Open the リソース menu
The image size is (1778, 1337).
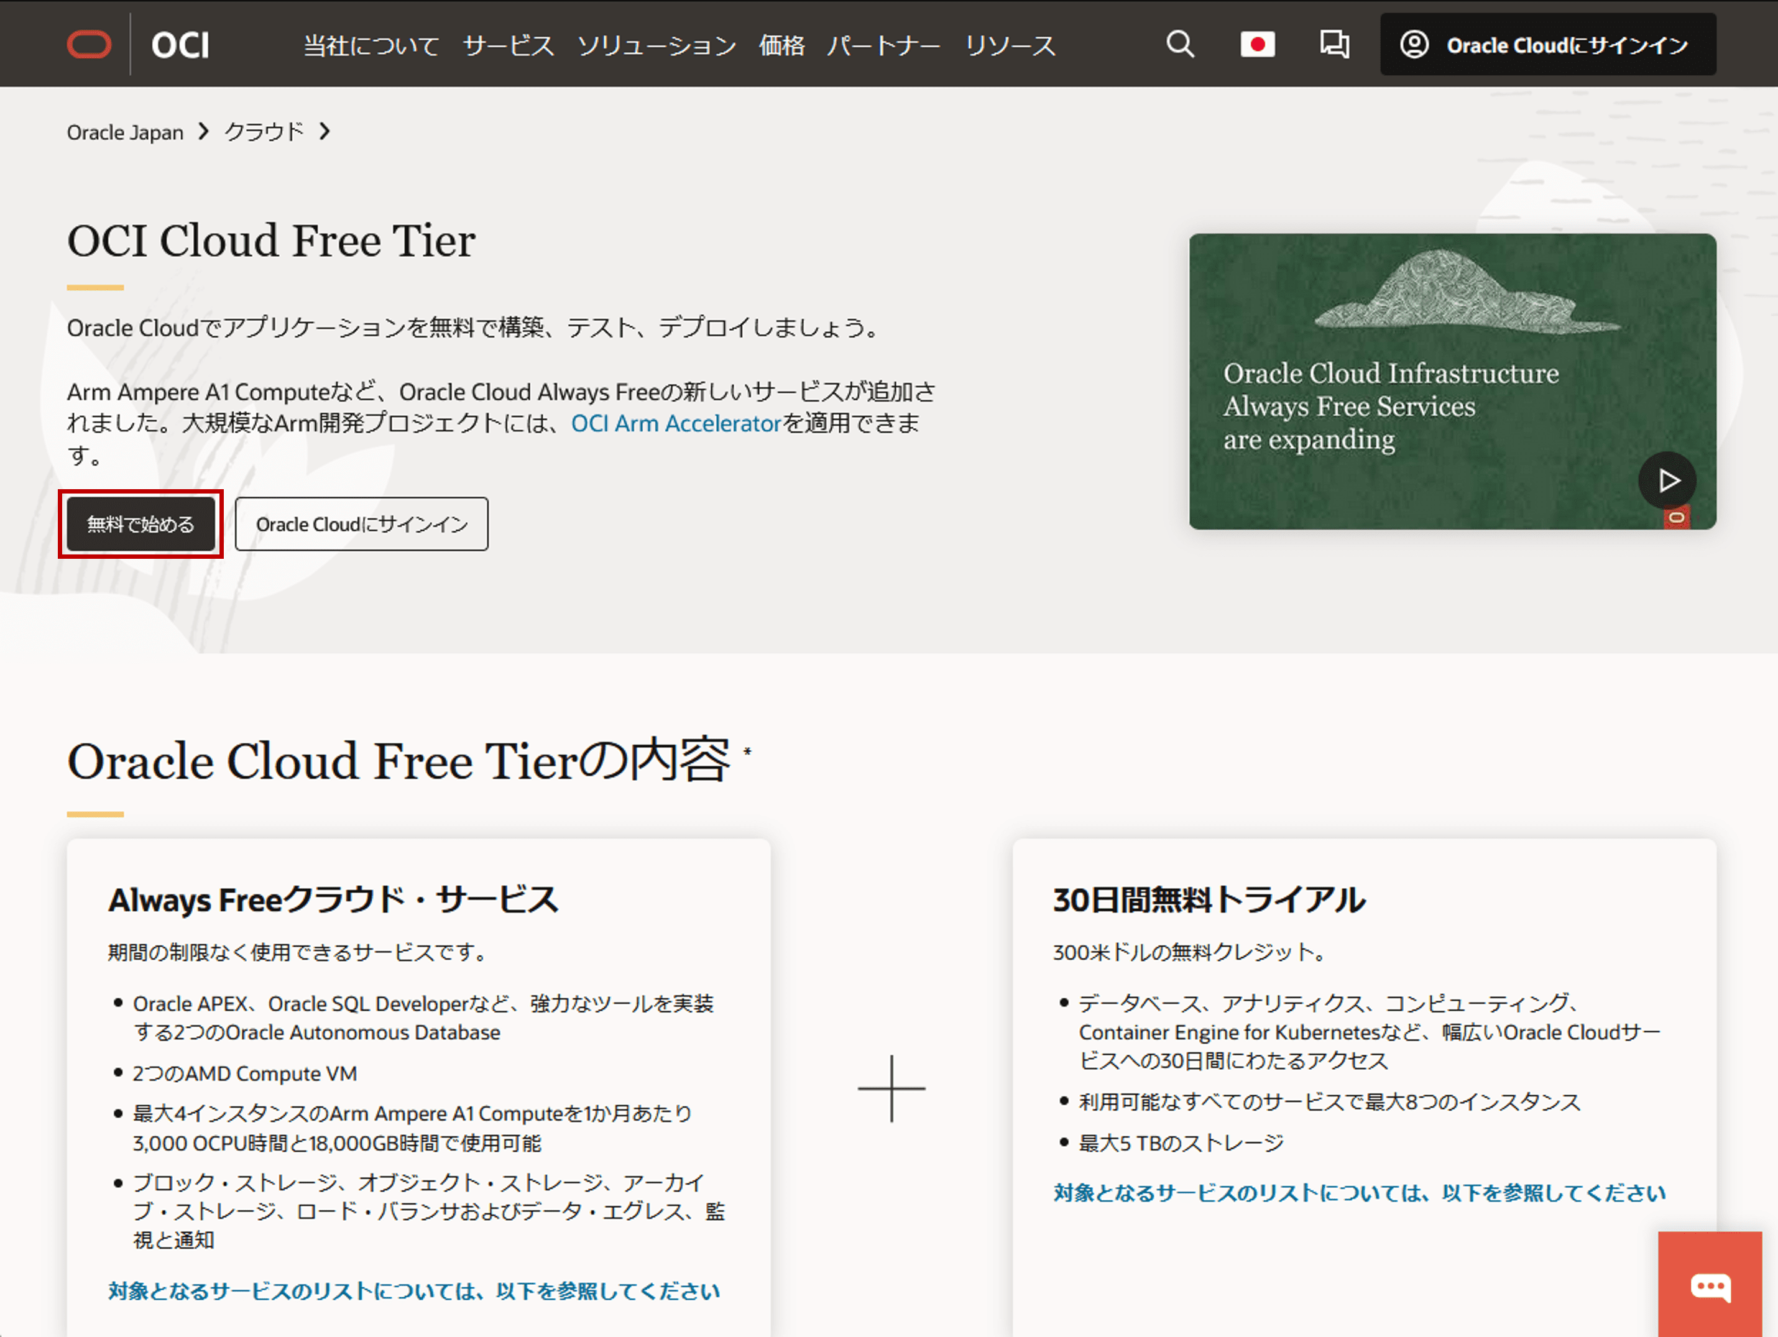click(x=1010, y=46)
